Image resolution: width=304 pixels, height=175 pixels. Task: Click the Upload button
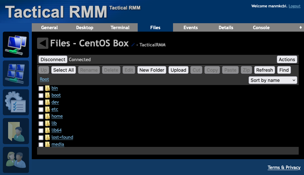pyautogui.click(x=178, y=70)
